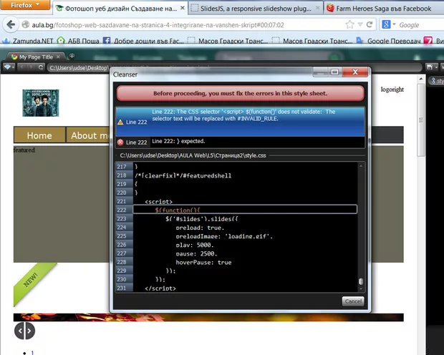Close the My Page Title tab
444x355 pixels.
tap(58, 57)
